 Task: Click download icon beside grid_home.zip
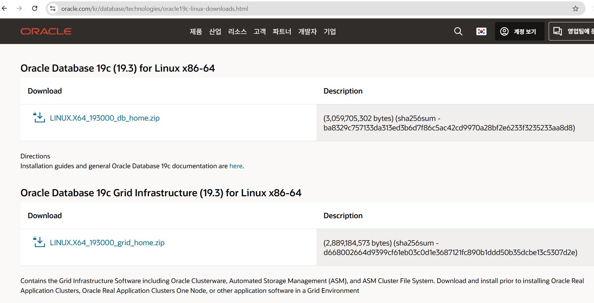pyautogui.click(x=39, y=242)
